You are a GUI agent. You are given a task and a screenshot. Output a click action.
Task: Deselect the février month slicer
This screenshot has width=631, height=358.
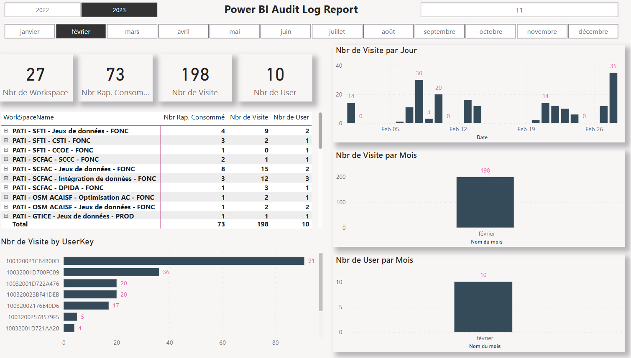pos(81,31)
